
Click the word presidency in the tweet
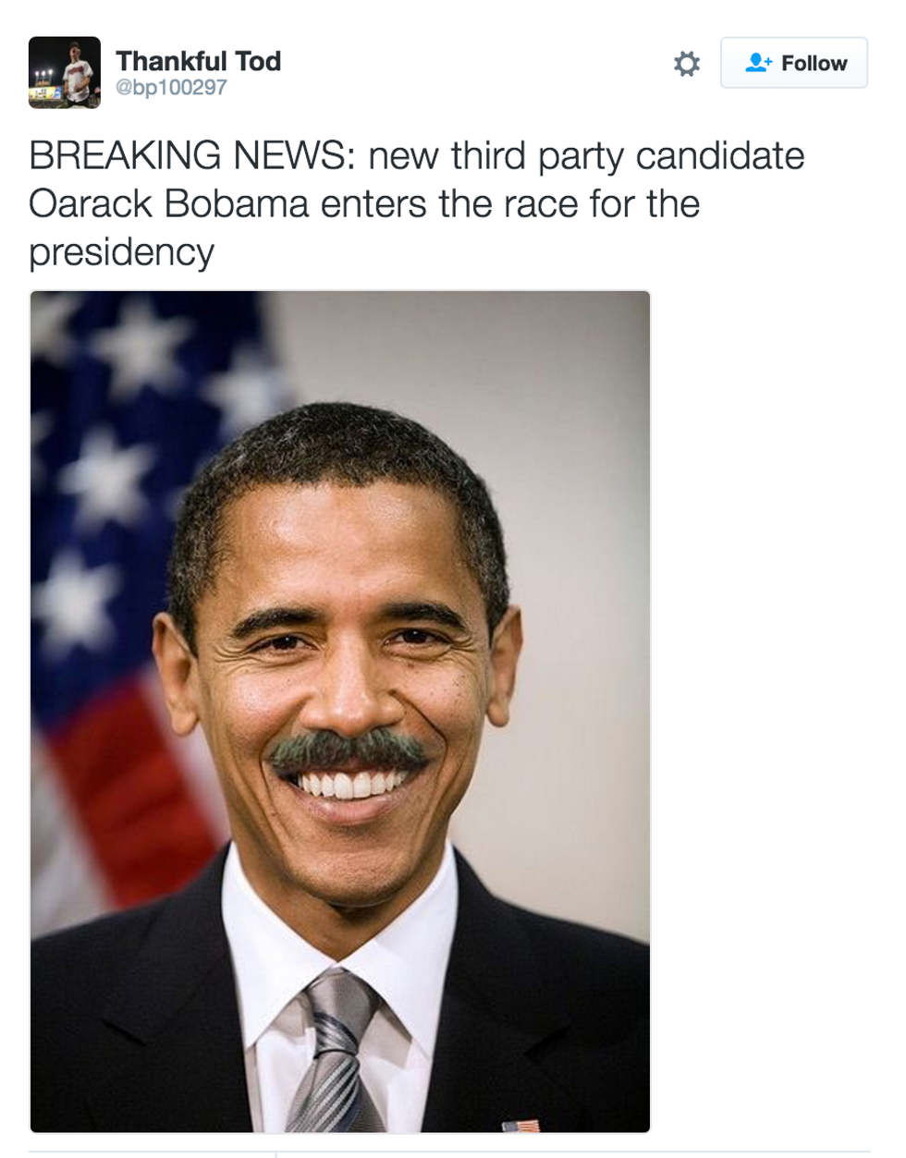[122, 253]
